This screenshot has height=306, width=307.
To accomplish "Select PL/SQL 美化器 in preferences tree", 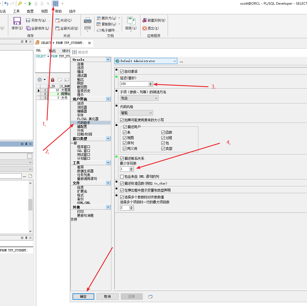I will coord(87,119).
